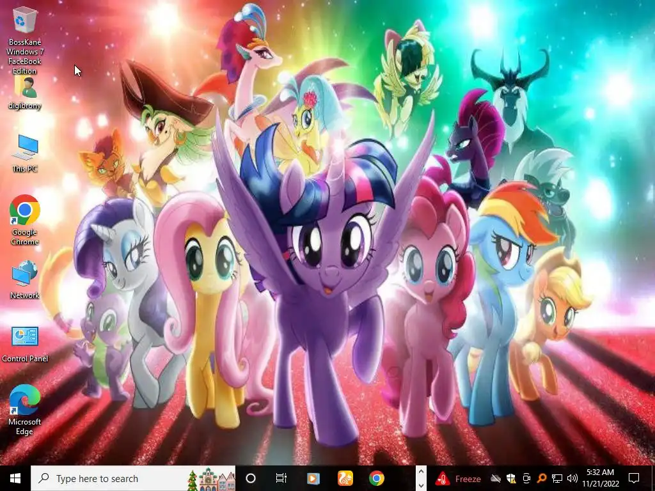This screenshot has width=655, height=491.
Task: Launch UC Browser squirrel icon on taskbar
Action: [x=345, y=478]
